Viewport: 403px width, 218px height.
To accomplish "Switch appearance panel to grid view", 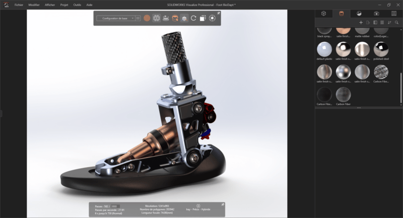I will tap(382, 23).
